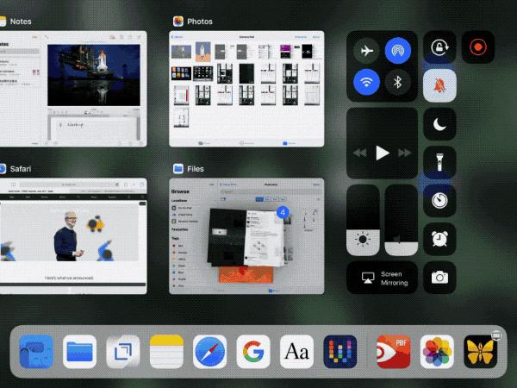The height and width of the screenshot is (388, 517).
Task: Open Safari from the dock
Action: [x=209, y=352]
